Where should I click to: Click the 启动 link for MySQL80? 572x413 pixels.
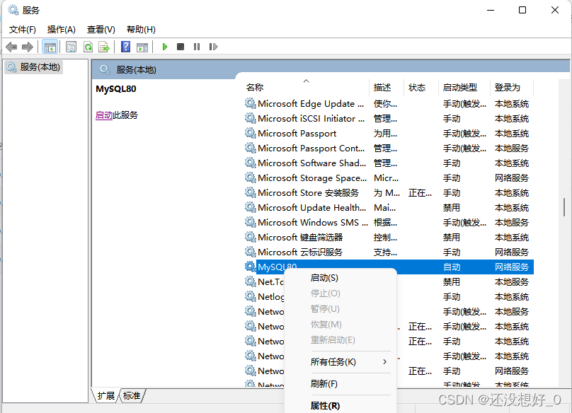(x=104, y=115)
